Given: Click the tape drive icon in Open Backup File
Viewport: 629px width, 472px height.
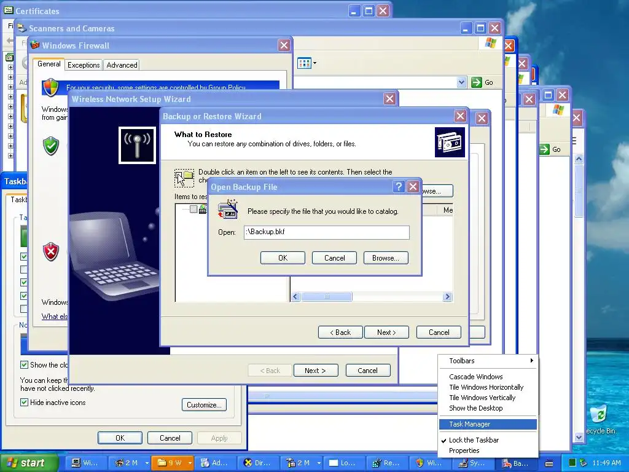Looking at the screenshot, I should 228,209.
